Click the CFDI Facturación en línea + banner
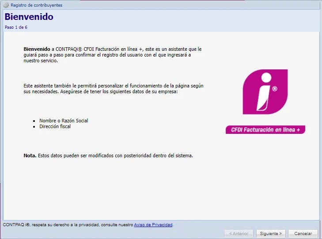This screenshot has width=322, height=239. [x=265, y=129]
